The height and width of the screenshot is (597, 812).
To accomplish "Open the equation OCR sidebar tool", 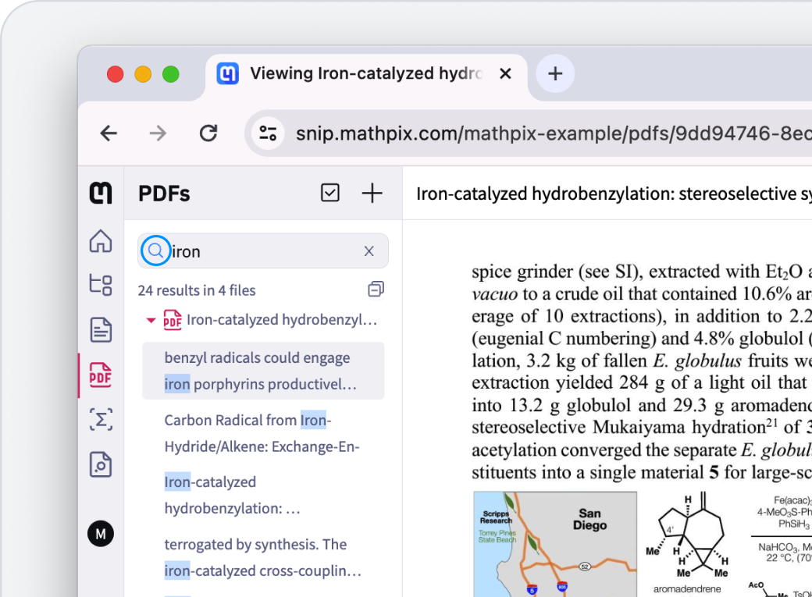I will click(x=101, y=420).
